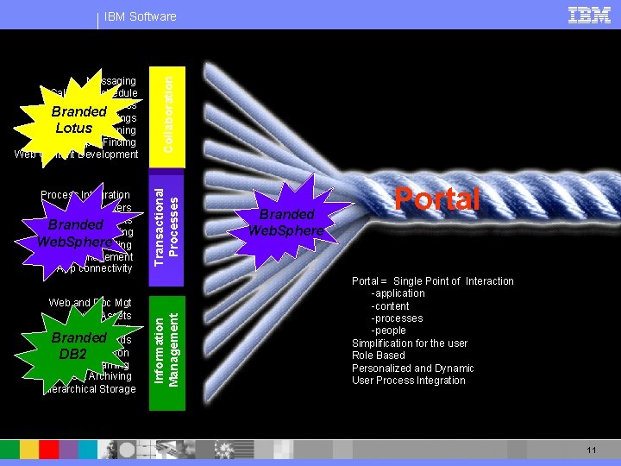The width and height of the screenshot is (621, 466).
Task: Click the flower burst image in footer strip
Action: (224, 450)
